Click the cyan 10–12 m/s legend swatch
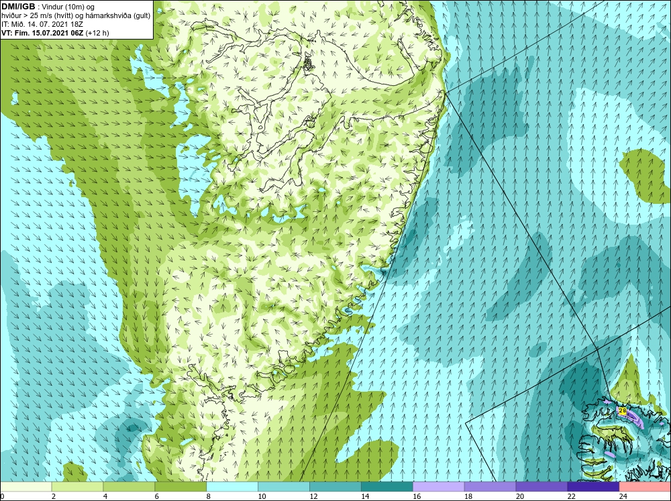Image resolution: width=671 pixels, height=501 pixels. tap(284, 487)
